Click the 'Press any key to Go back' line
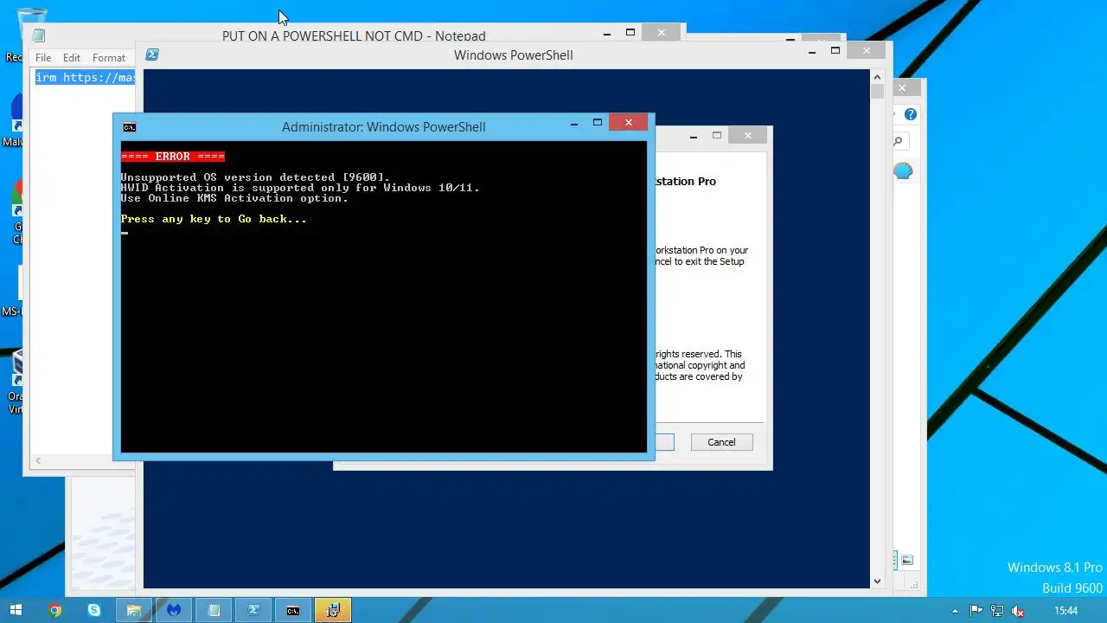Image resolution: width=1107 pixels, height=623 pixels. pyautogui.click(x=214, y=219)
